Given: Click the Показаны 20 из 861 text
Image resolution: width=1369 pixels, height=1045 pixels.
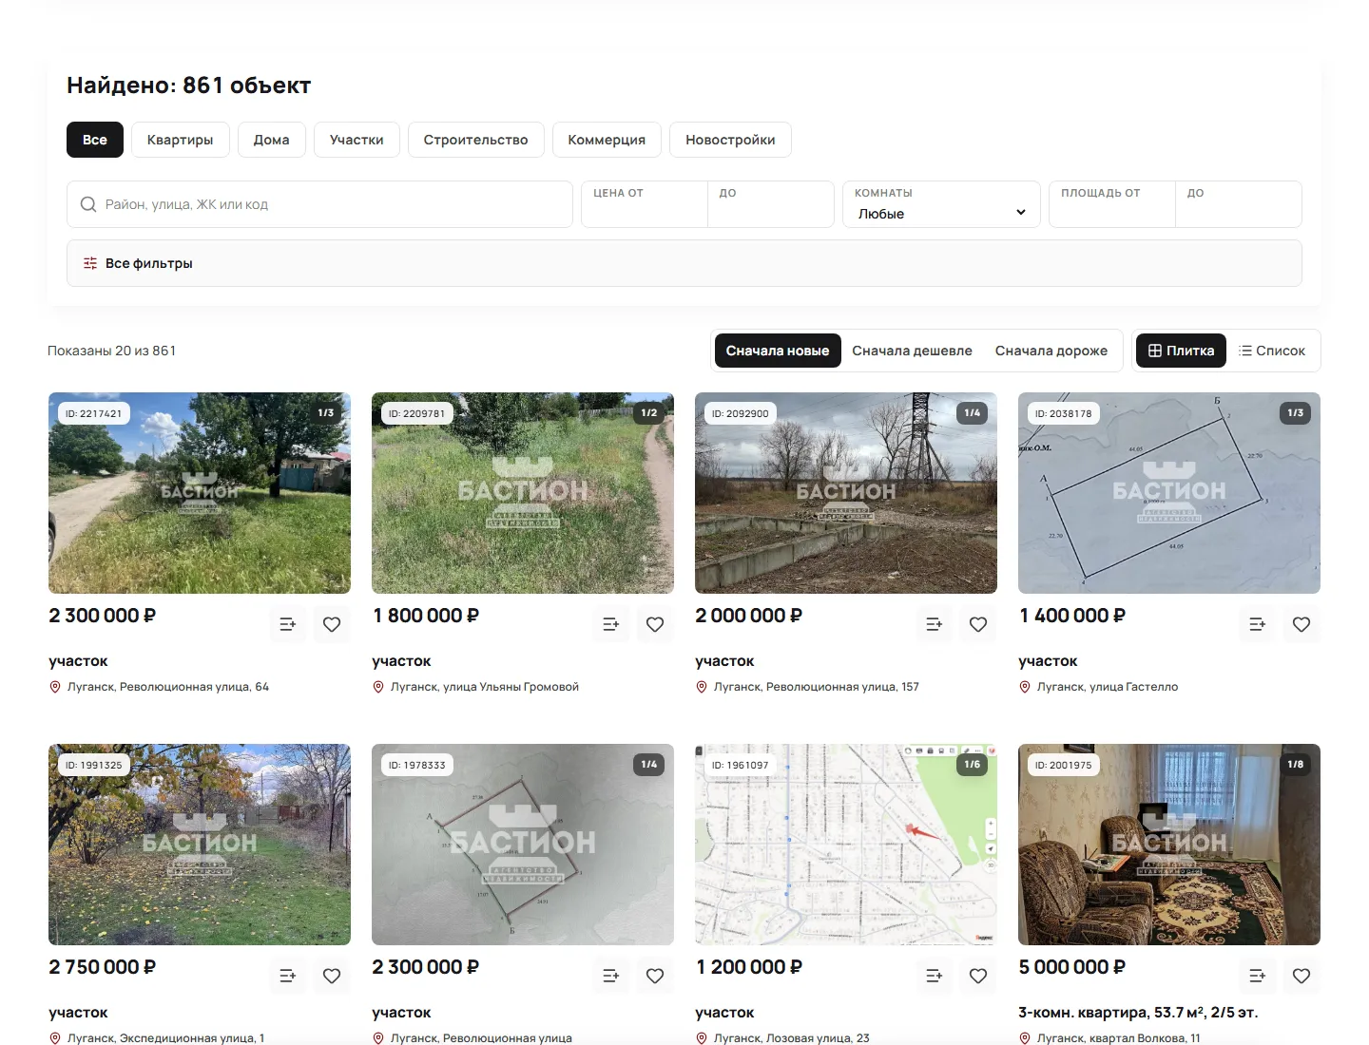Looking at the screenshot, I should (112, 351).
